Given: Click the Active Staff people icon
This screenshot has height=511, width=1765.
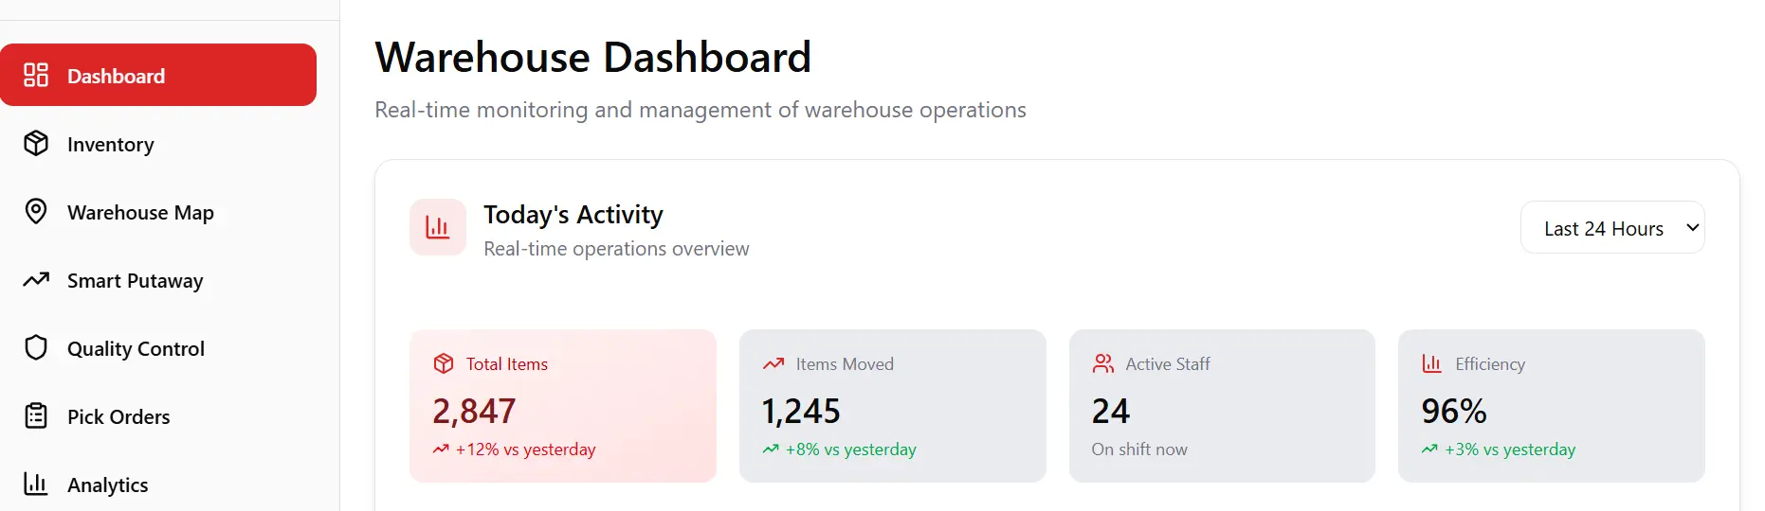Looking at the screenshot, I should tap(1103, 363).
